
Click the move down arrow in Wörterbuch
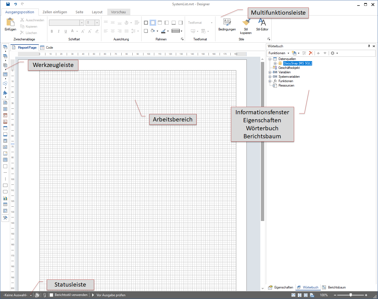point(325,53)
